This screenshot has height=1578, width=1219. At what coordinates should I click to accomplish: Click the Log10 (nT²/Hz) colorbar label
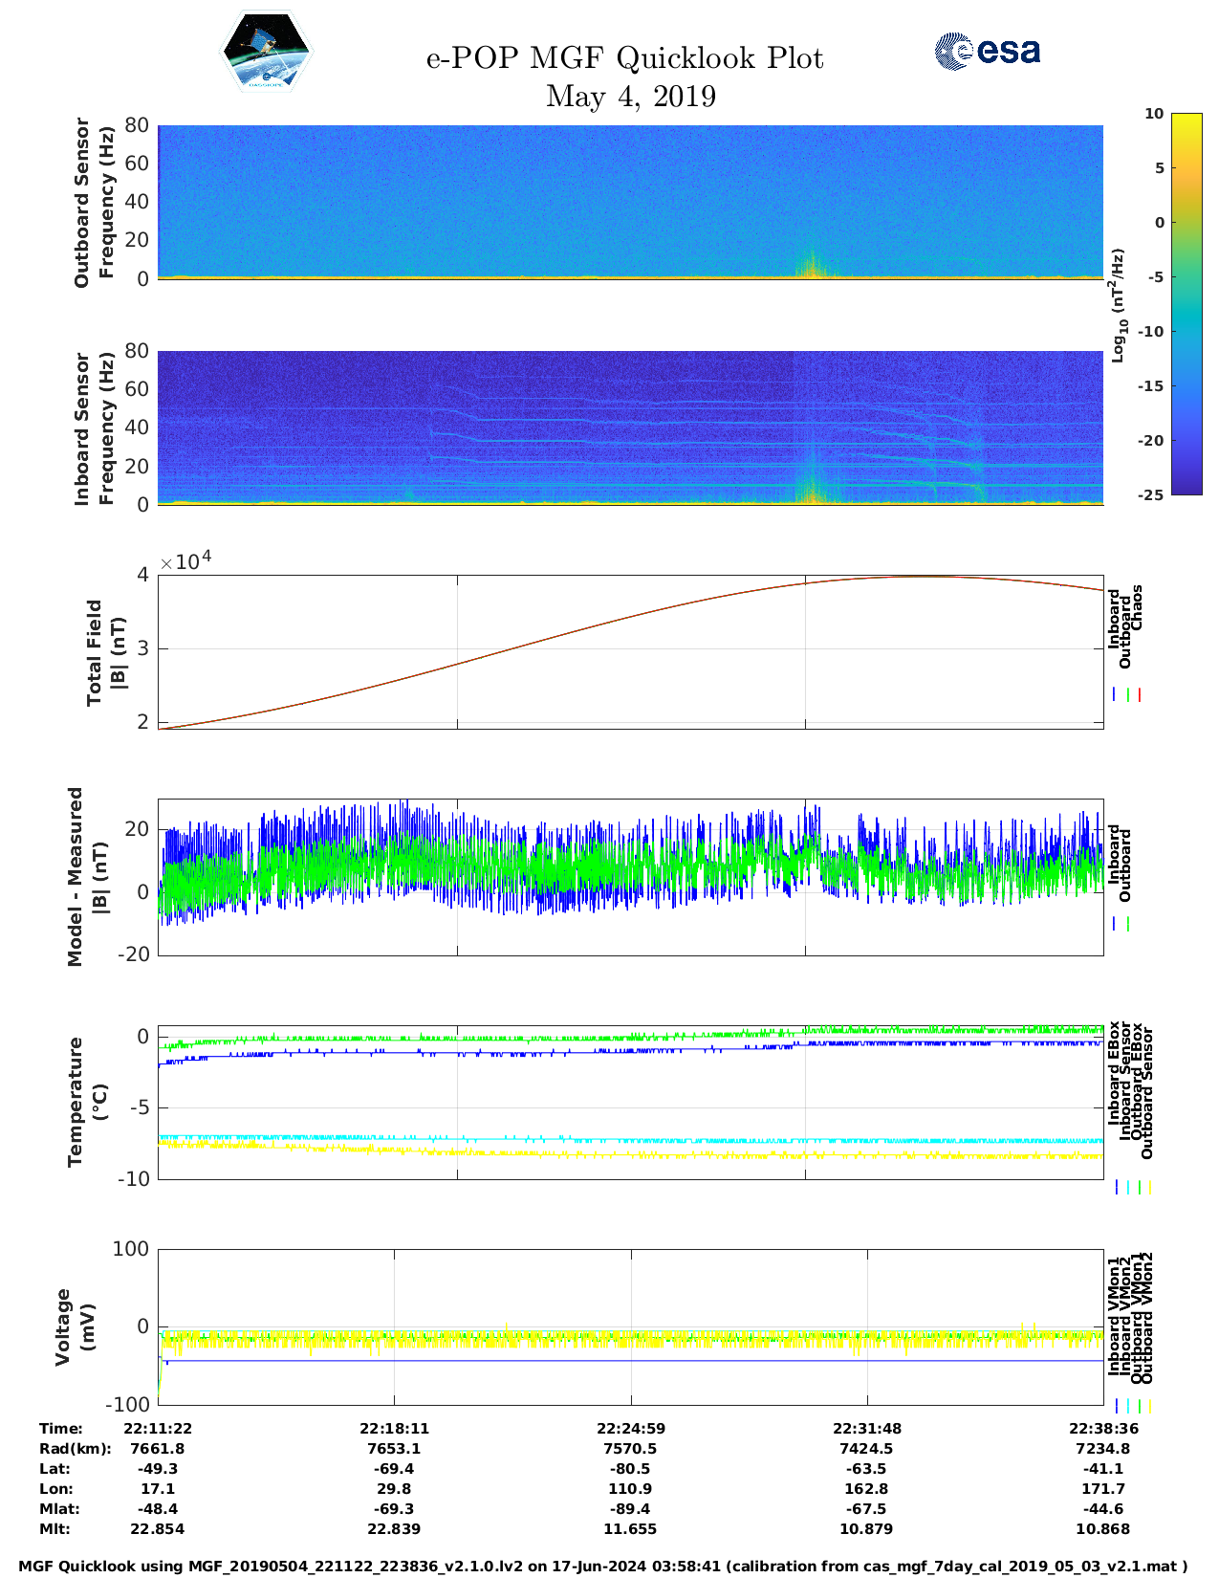point(1118,305)
